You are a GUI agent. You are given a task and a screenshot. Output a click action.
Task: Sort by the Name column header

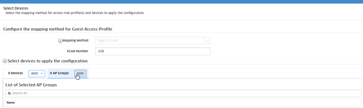click(11, 103)
